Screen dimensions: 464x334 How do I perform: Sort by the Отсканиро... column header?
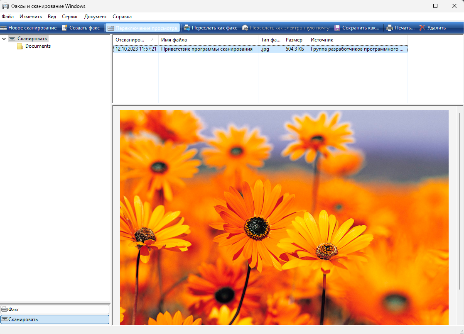135,39
